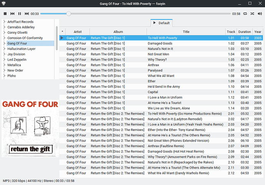Toggle repeat mode
This screenshot has width=265, height=185.
(x=245, y=13)
